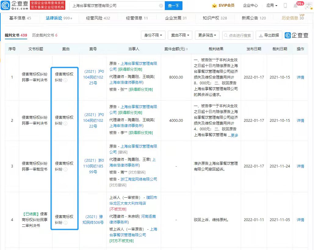The width and height of the screenshot is (314, 250).
Task: Open 浙江淘宝网络有限公司 defendant link
Action: 139,179
